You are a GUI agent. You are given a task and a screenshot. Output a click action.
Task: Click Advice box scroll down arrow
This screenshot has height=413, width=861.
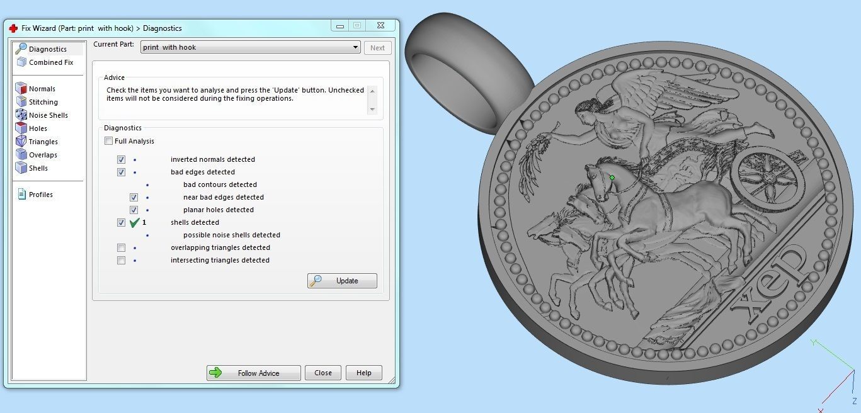click(x=372, y=109)
